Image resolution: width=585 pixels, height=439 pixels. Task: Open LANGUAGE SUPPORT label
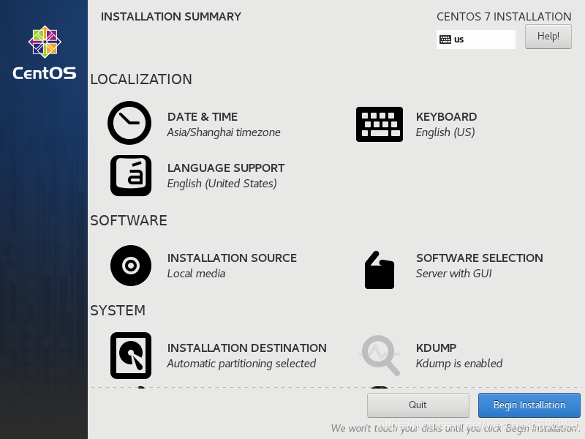226,168
